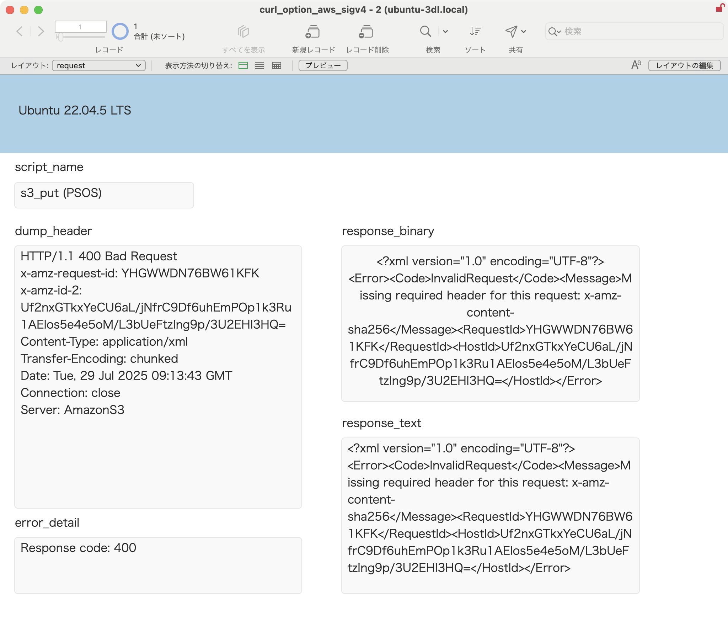Click the Date: Tue, 29 Jul 2025 line
Viewport: 728px width, 621px height.
coord(127,376)
